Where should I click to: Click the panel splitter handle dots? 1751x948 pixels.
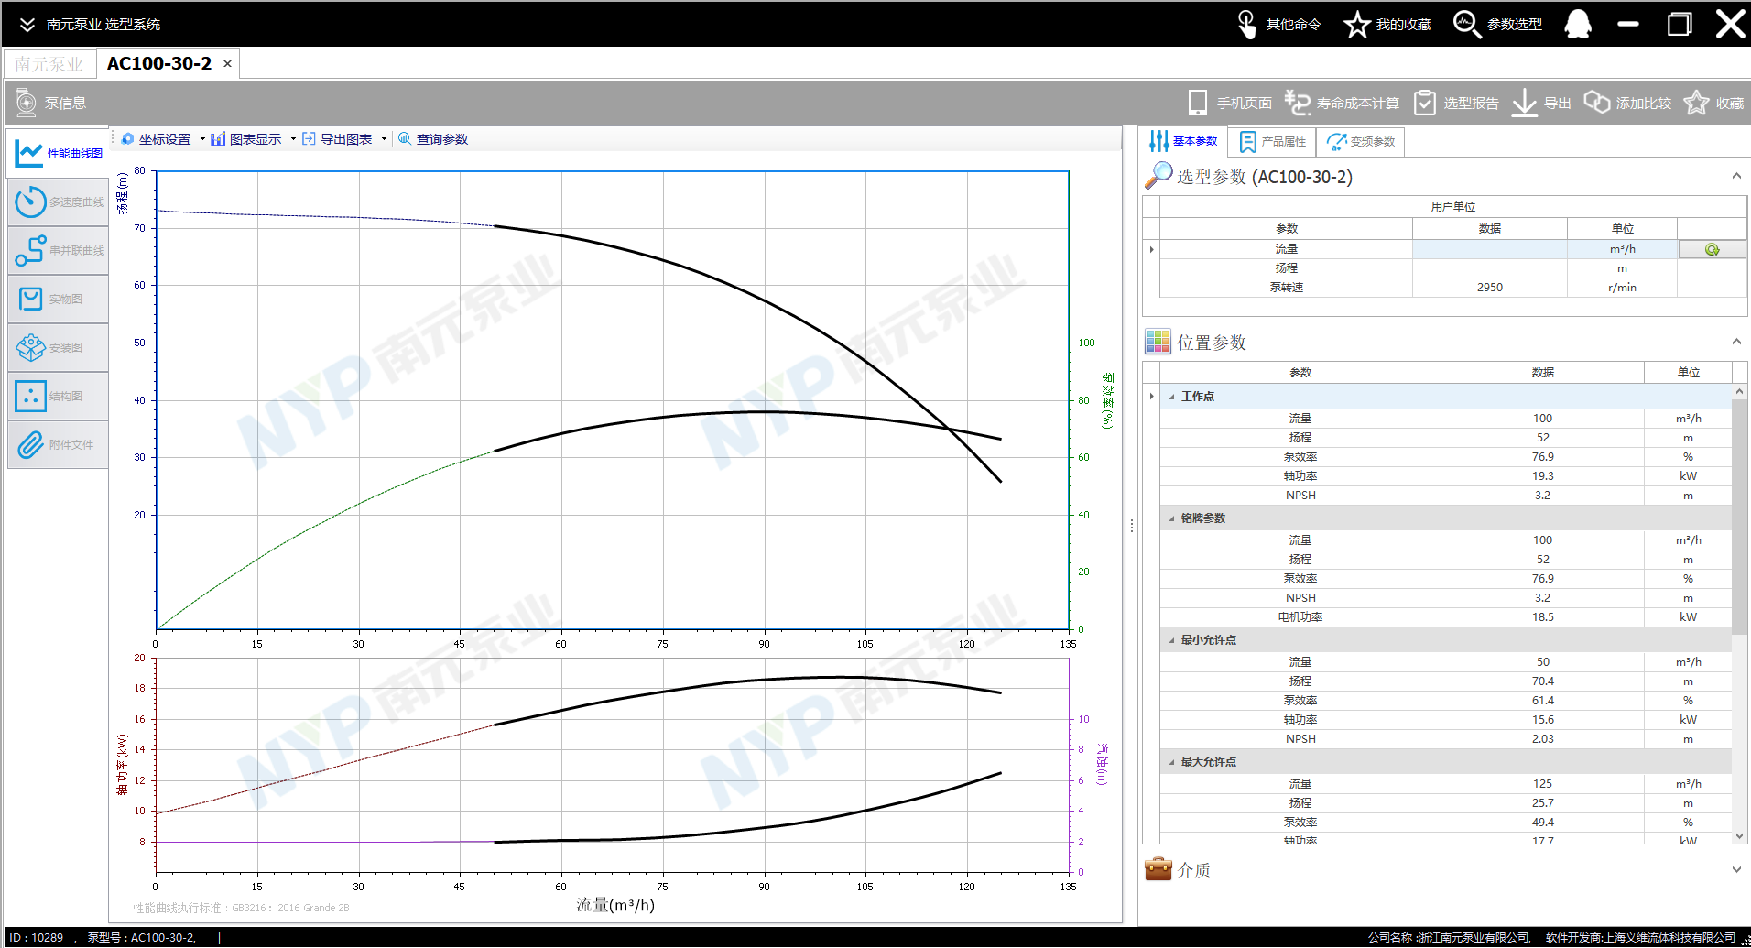1132,526
